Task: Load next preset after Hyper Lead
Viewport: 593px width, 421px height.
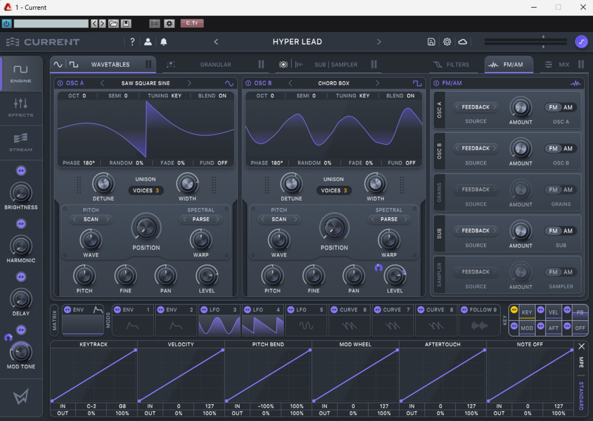Action: 379,42
